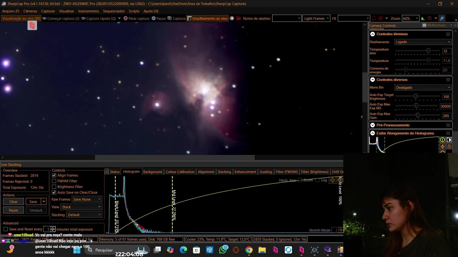Switch to the Colour Calibration tab
This screenshot has height=257, width=458.
(x=180, y=172)
